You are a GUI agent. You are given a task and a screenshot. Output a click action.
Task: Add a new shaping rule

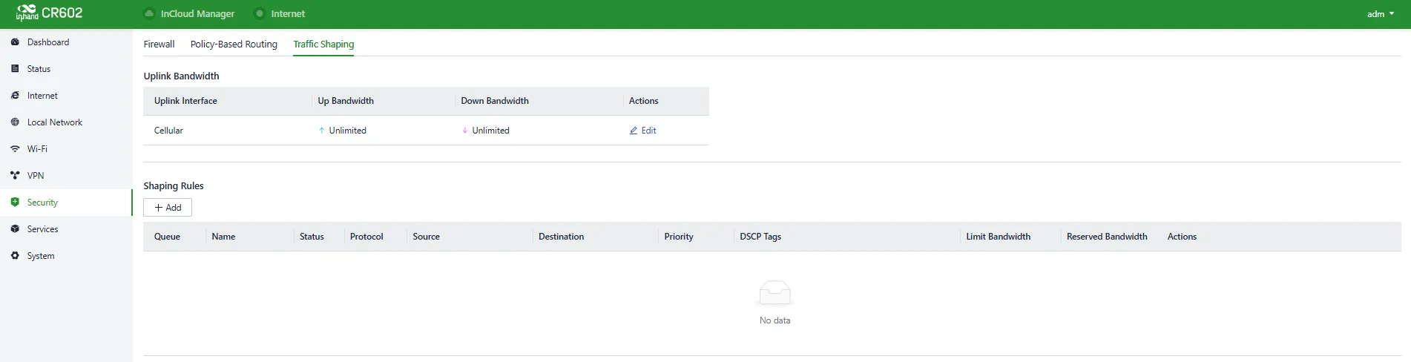click(x=168, y=208)
